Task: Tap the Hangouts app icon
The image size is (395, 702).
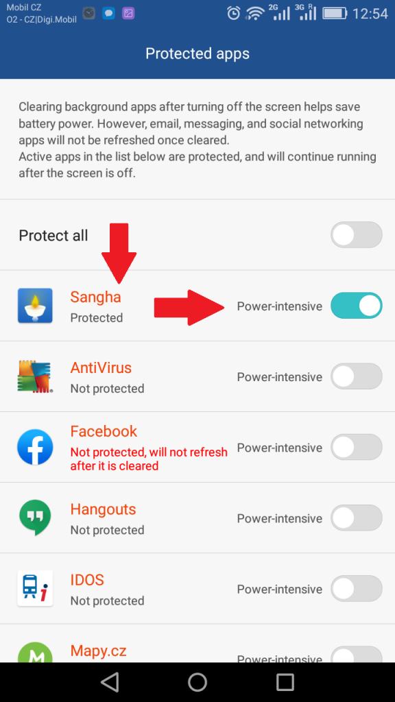Action: (x=35, y=518)
